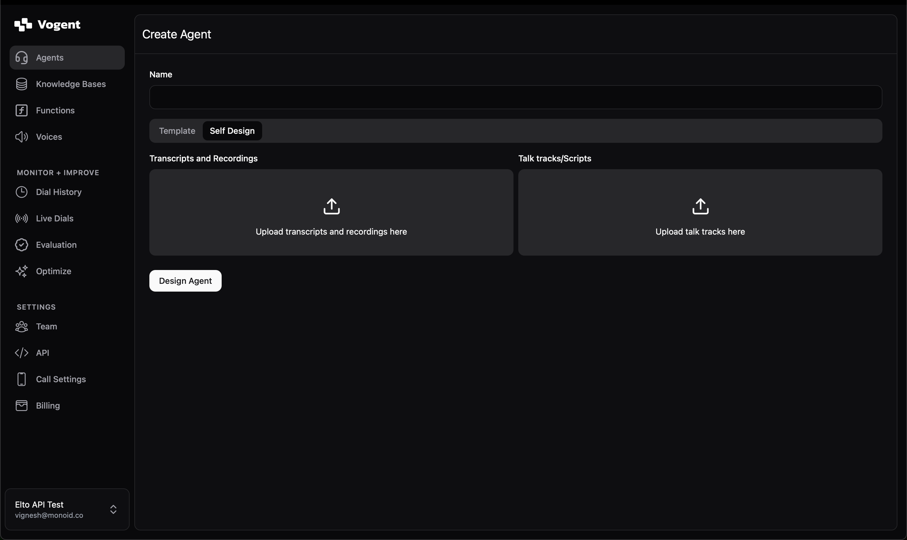Click the Create Agent heading
This screenshot has height=540, width=907.
[x=176, y=34]
